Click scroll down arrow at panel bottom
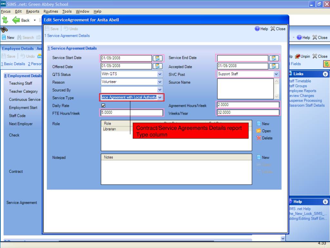The width and height of the screenshot is (330, 248). [x=283, y=239]
